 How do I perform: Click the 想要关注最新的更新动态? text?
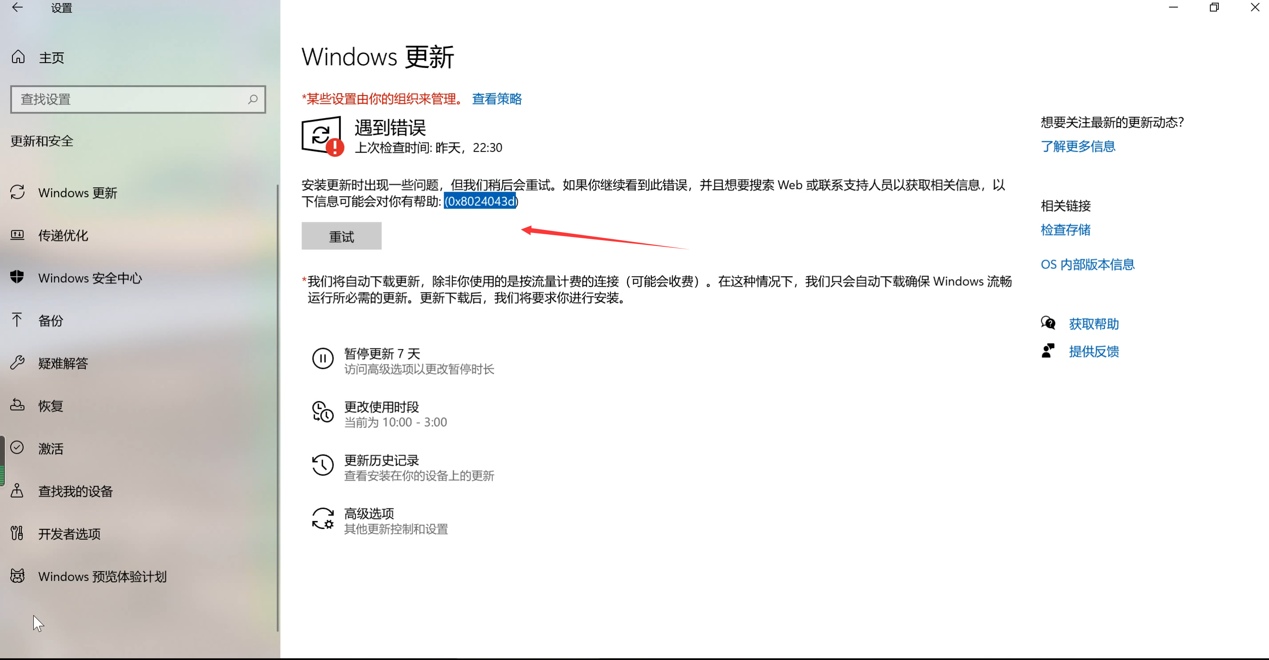point(1112,122)
